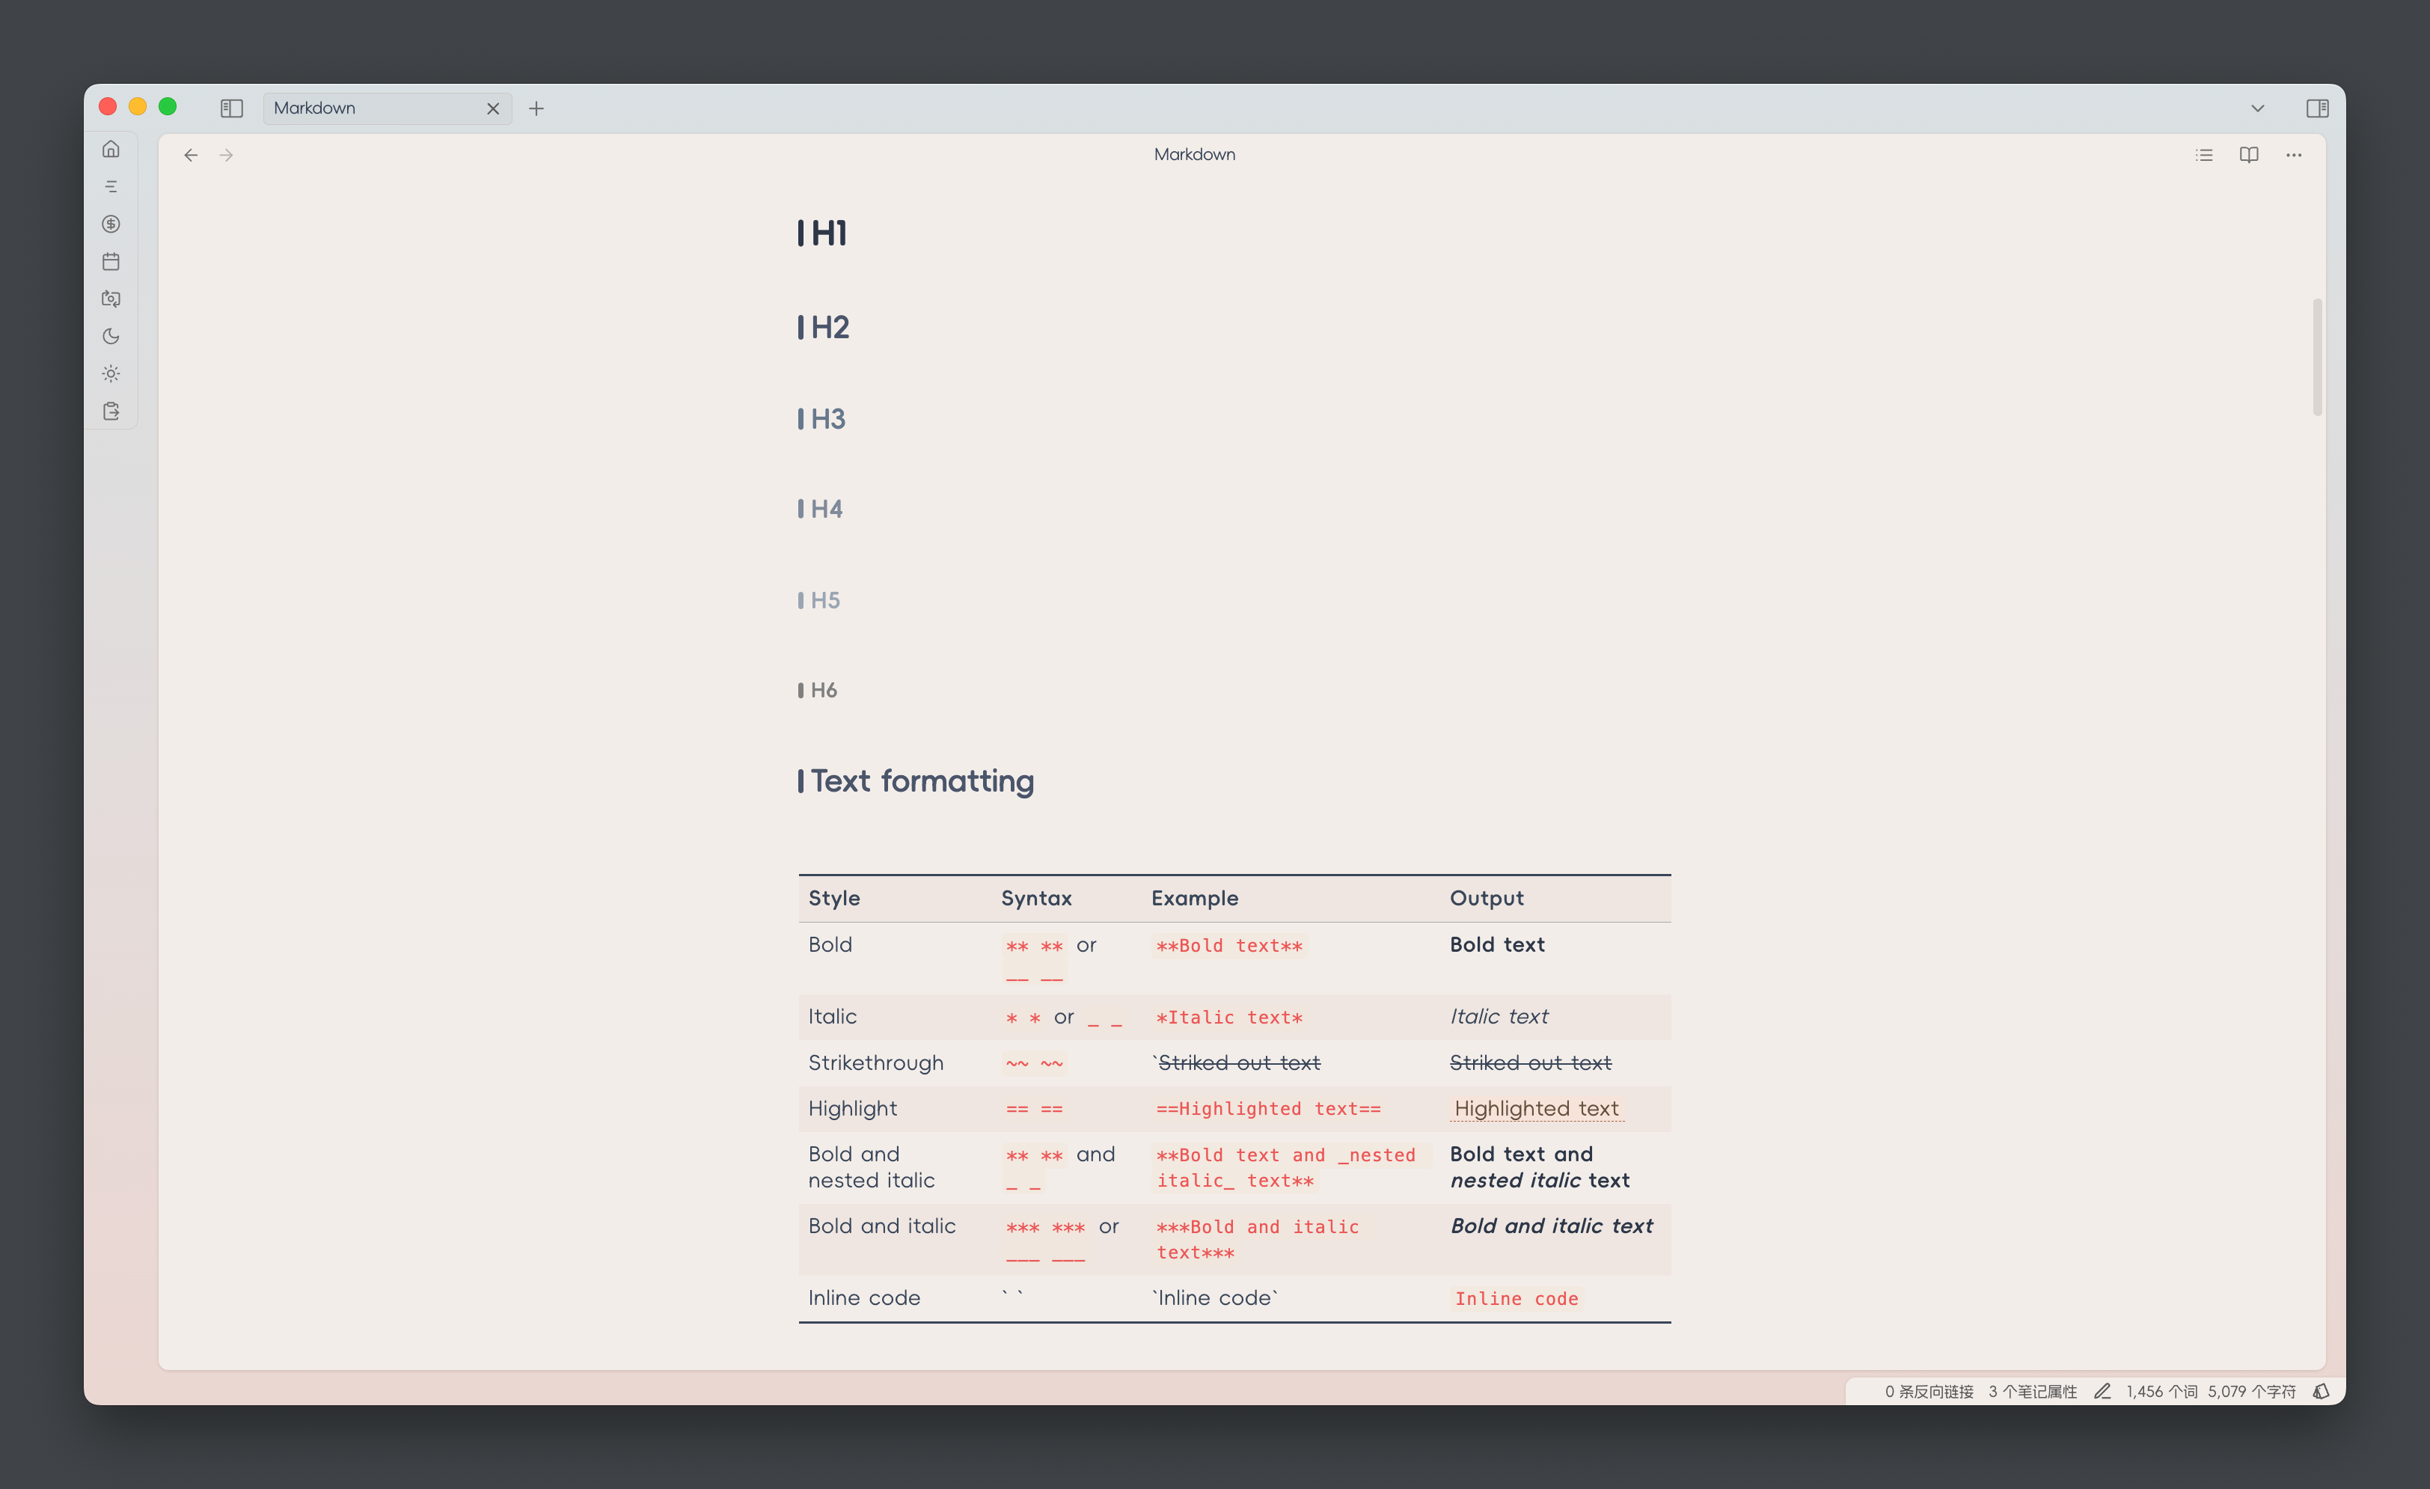The height and width of the screenshot is (1489, 2430).
Task: Open the tab list dropdown chevron
Action: pyautogui.click(x=2257, y=108)
